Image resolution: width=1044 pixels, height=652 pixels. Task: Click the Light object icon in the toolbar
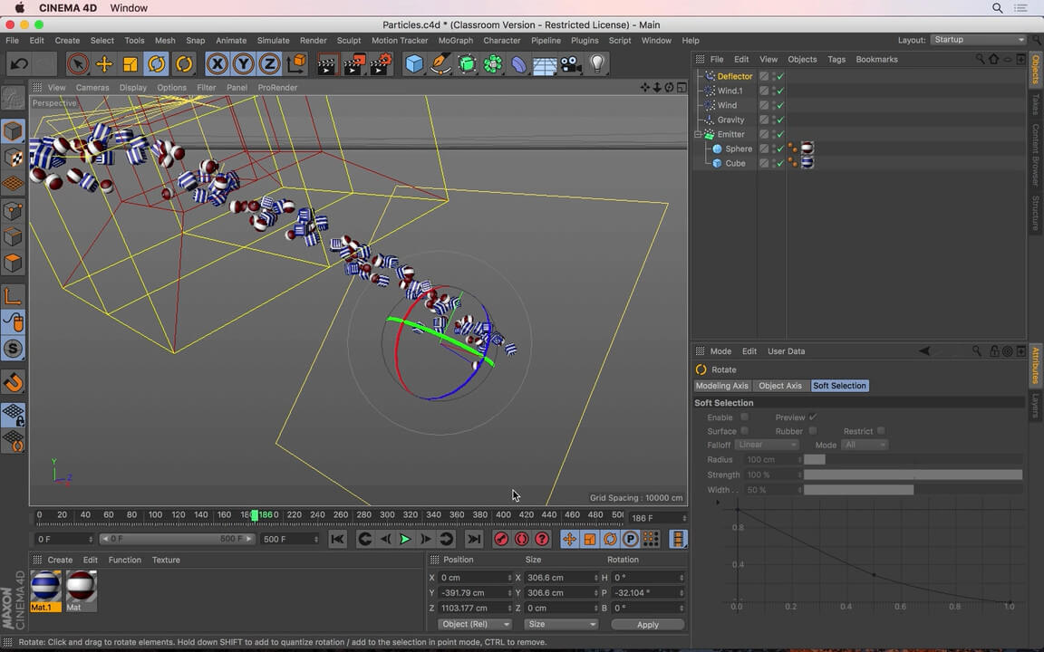[x=597, y=63]
